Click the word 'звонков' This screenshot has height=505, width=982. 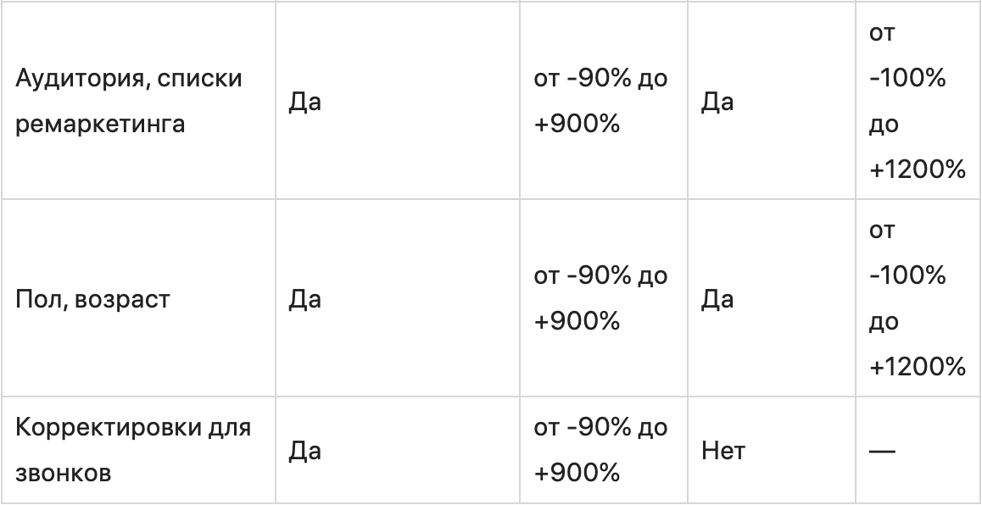pyautogui.click(x=64, y=473)
